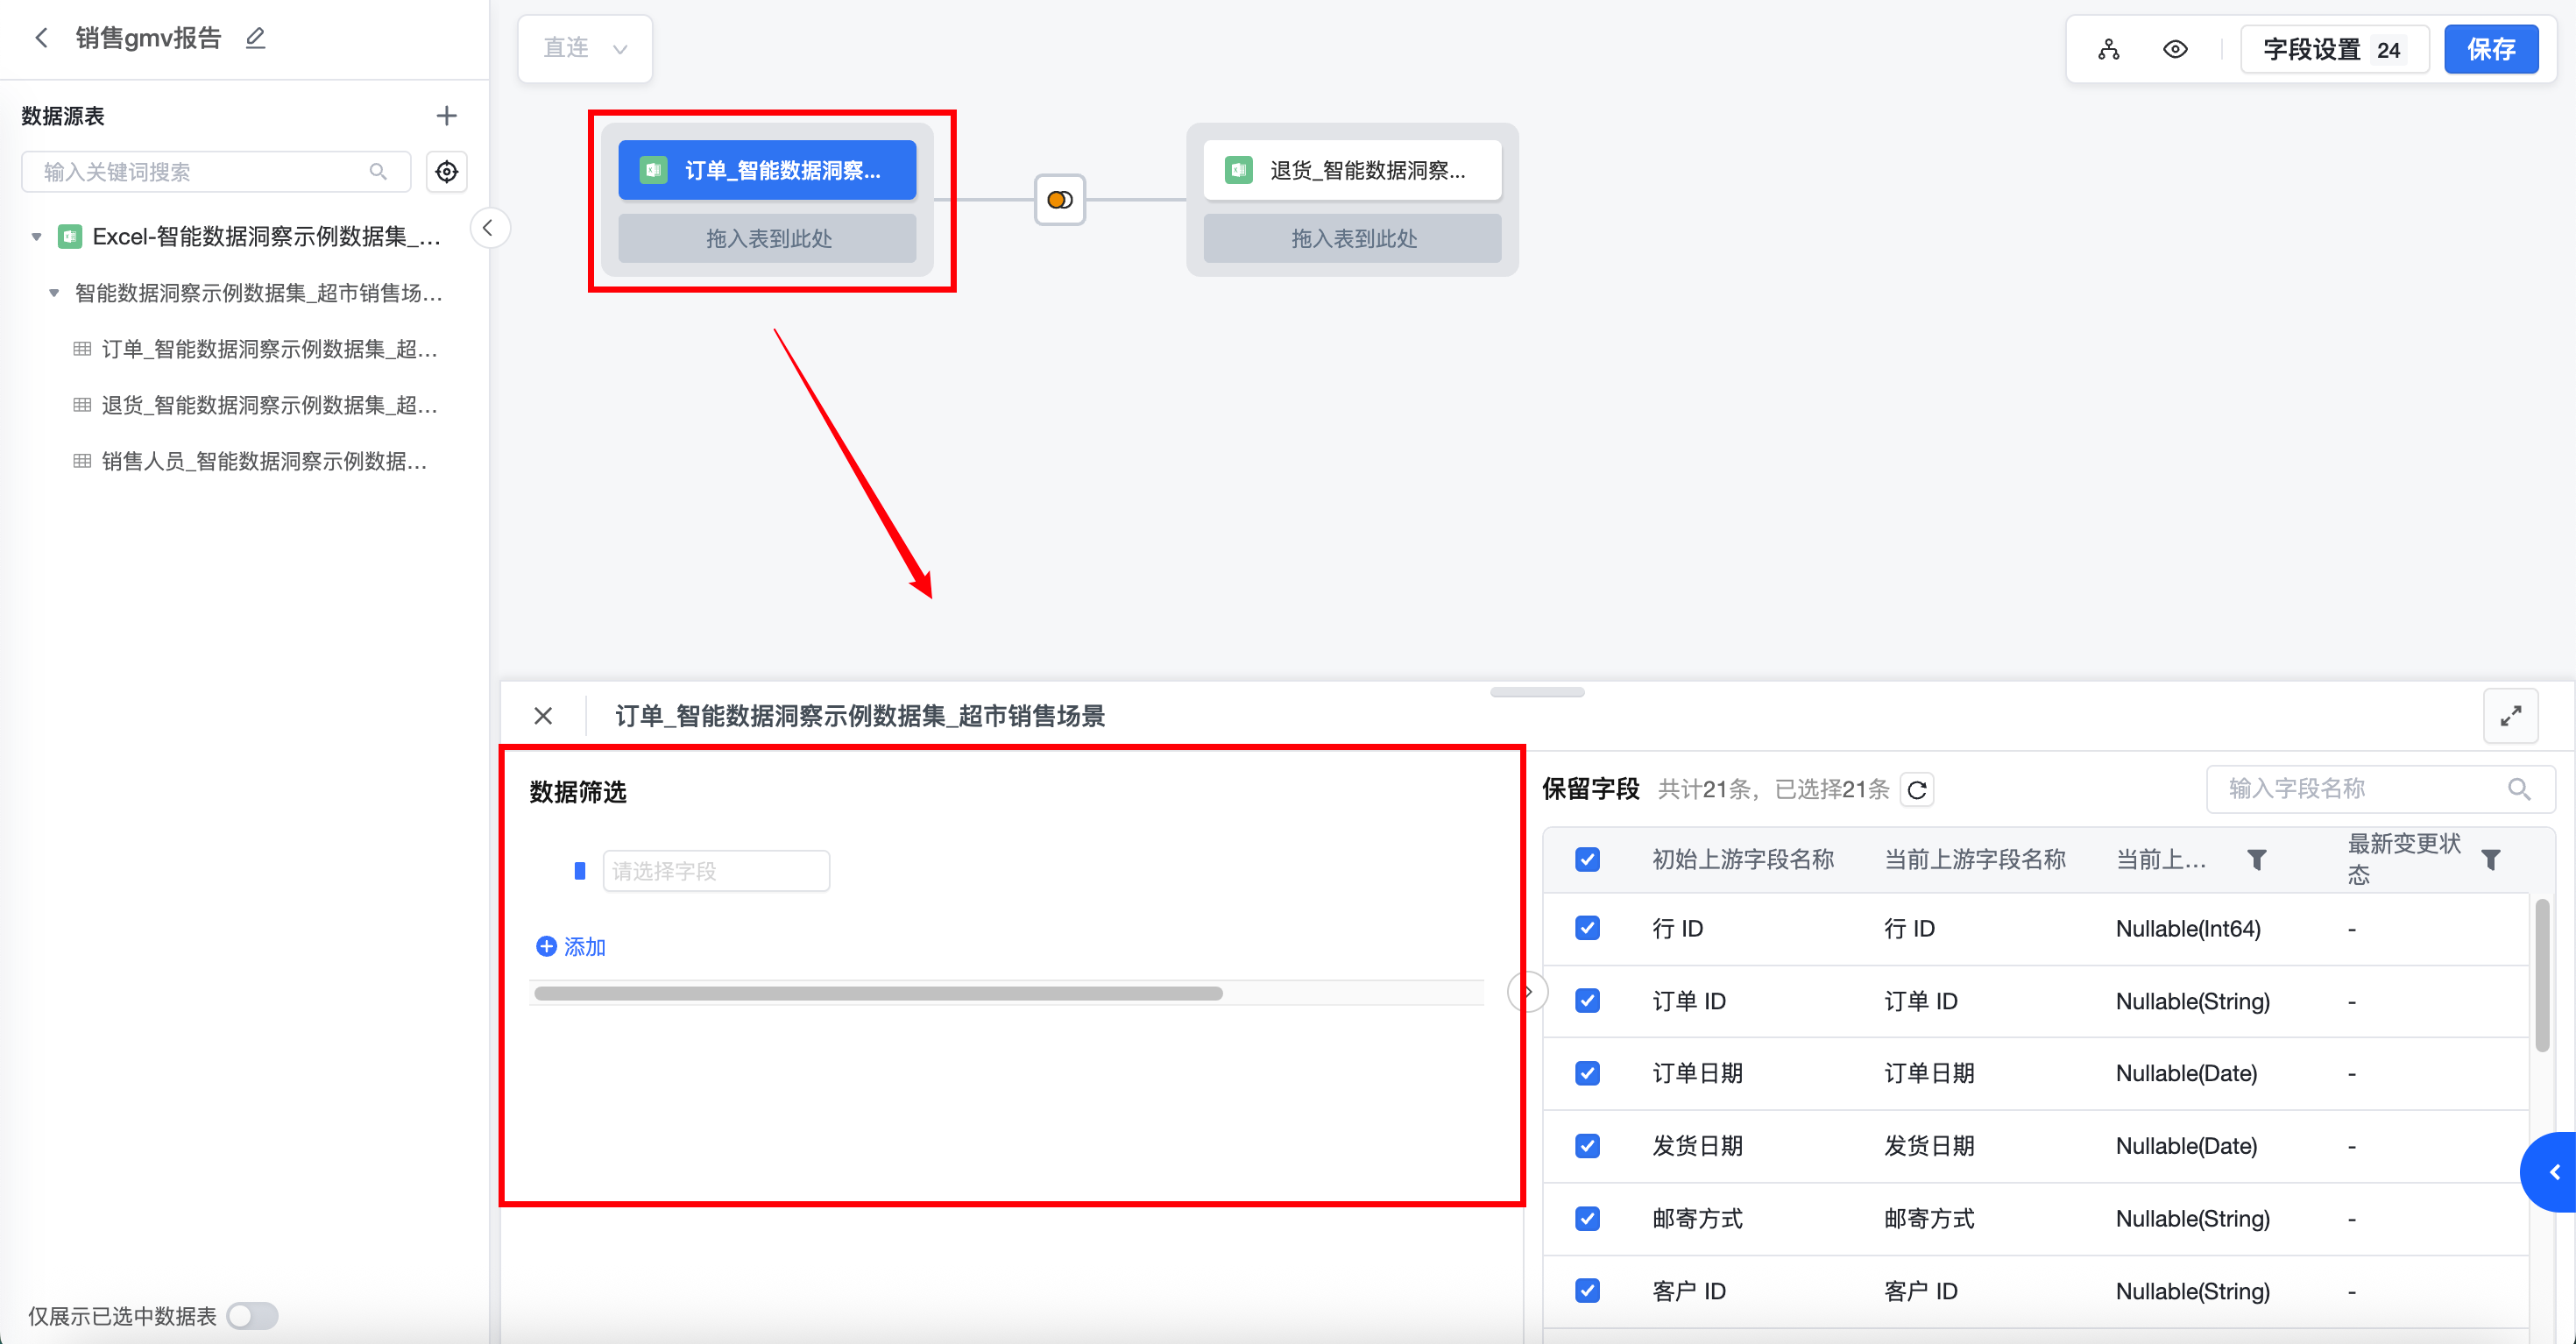
Task: Click the 保存 button
Action: coord(2490,49)
